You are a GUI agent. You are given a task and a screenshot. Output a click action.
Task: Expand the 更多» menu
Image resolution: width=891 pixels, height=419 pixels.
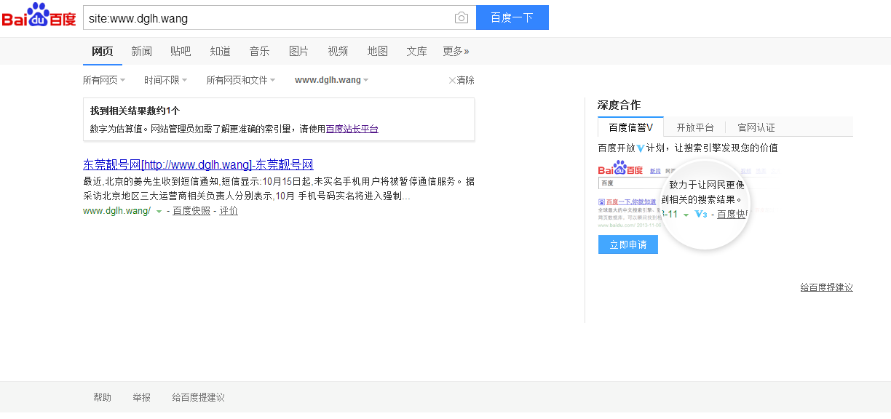click(x=456, y=51)
